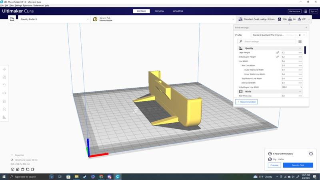320x180 pixels.
Task: Select the Mirror tool in left toolbar
Action: tap(4, 93)
